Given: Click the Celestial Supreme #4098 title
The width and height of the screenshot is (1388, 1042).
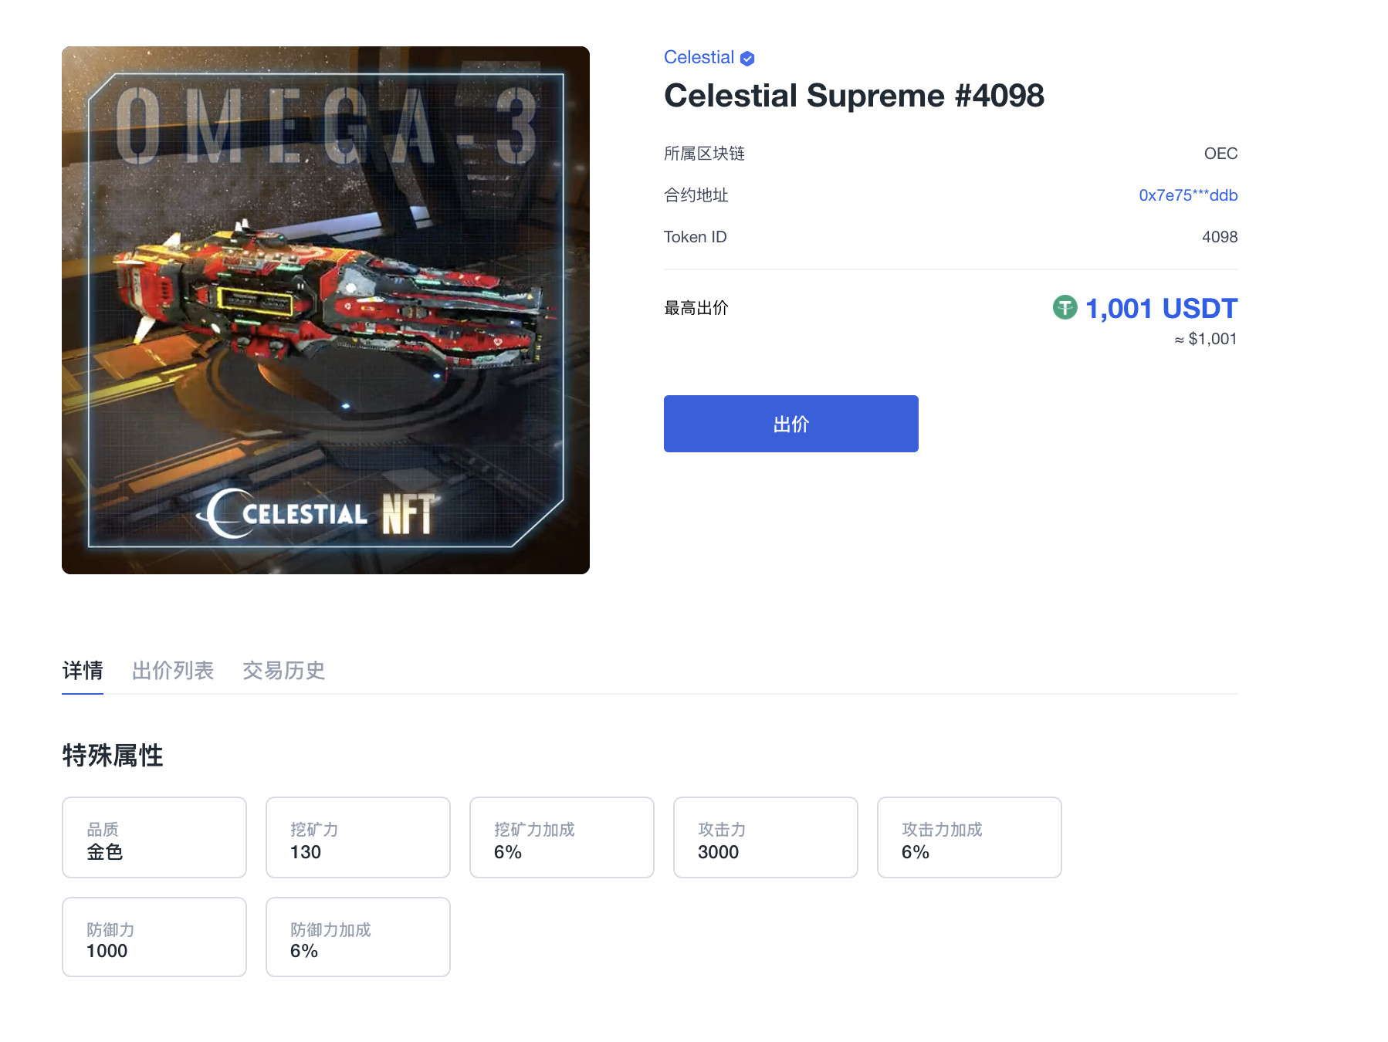Looking at the screenshot, I should coord(854,96).
